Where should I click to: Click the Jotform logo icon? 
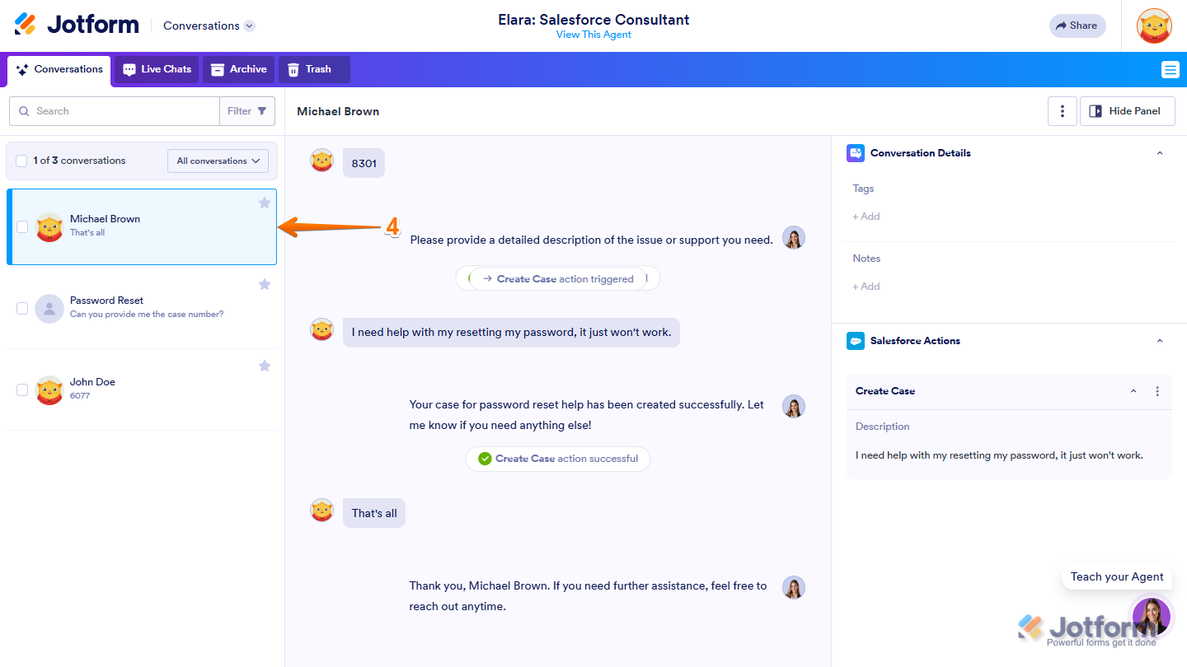26,25
